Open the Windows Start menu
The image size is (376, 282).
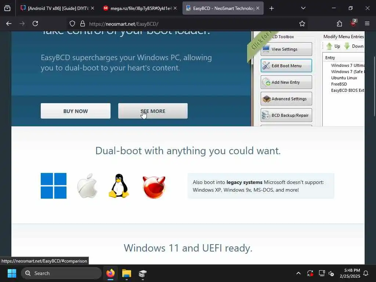coord(12,273)
